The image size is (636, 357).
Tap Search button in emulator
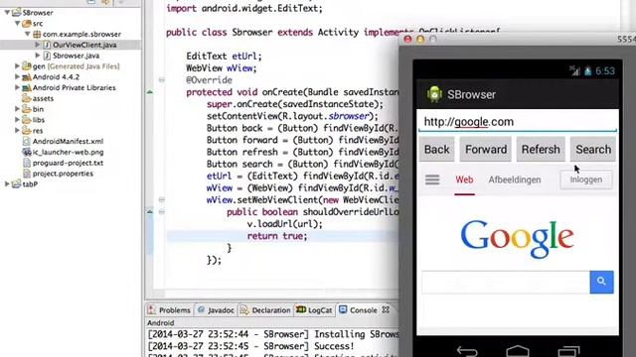(593, 150)
